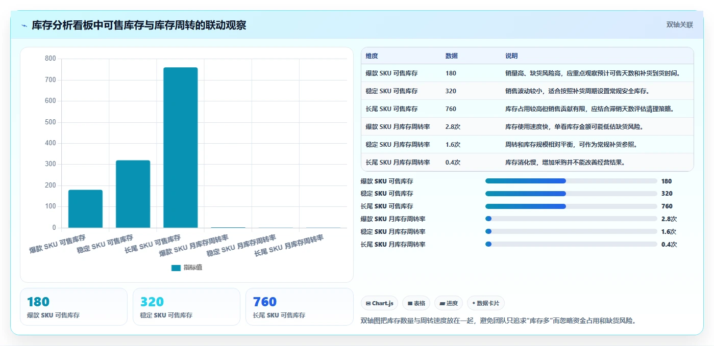Click the dashboard title text
Viewport: 714px width, 346px height.
(139, 25)
